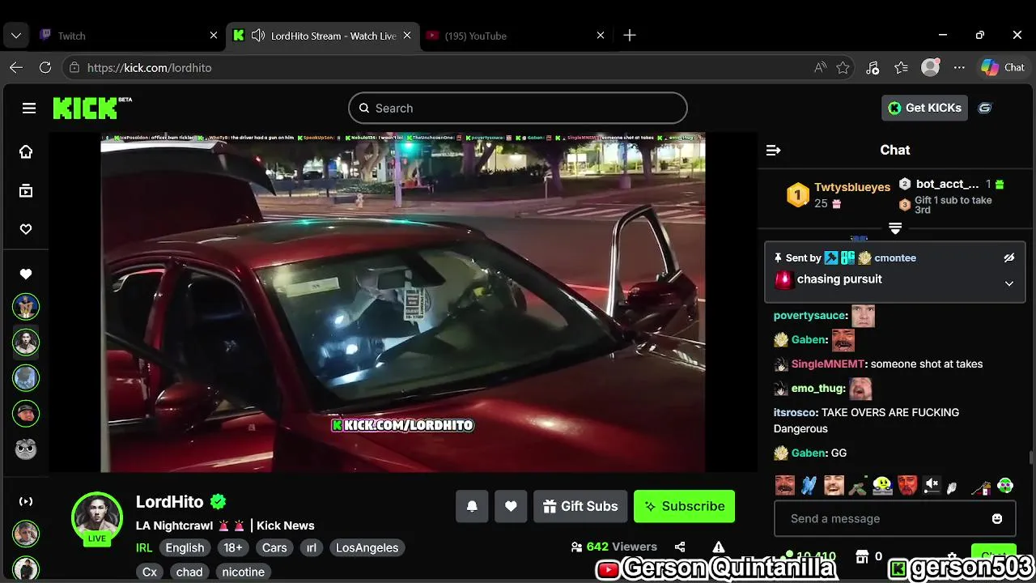Viewport: 1036px width, 583px height.
Task: Collapse the chat panel with arrow icon
Action: 773,150
